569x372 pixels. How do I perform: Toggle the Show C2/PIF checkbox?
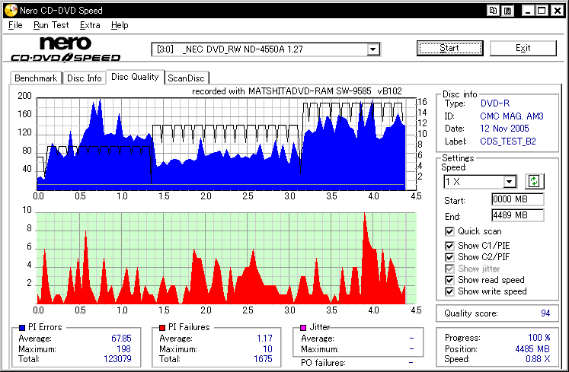tap(449, 257)
